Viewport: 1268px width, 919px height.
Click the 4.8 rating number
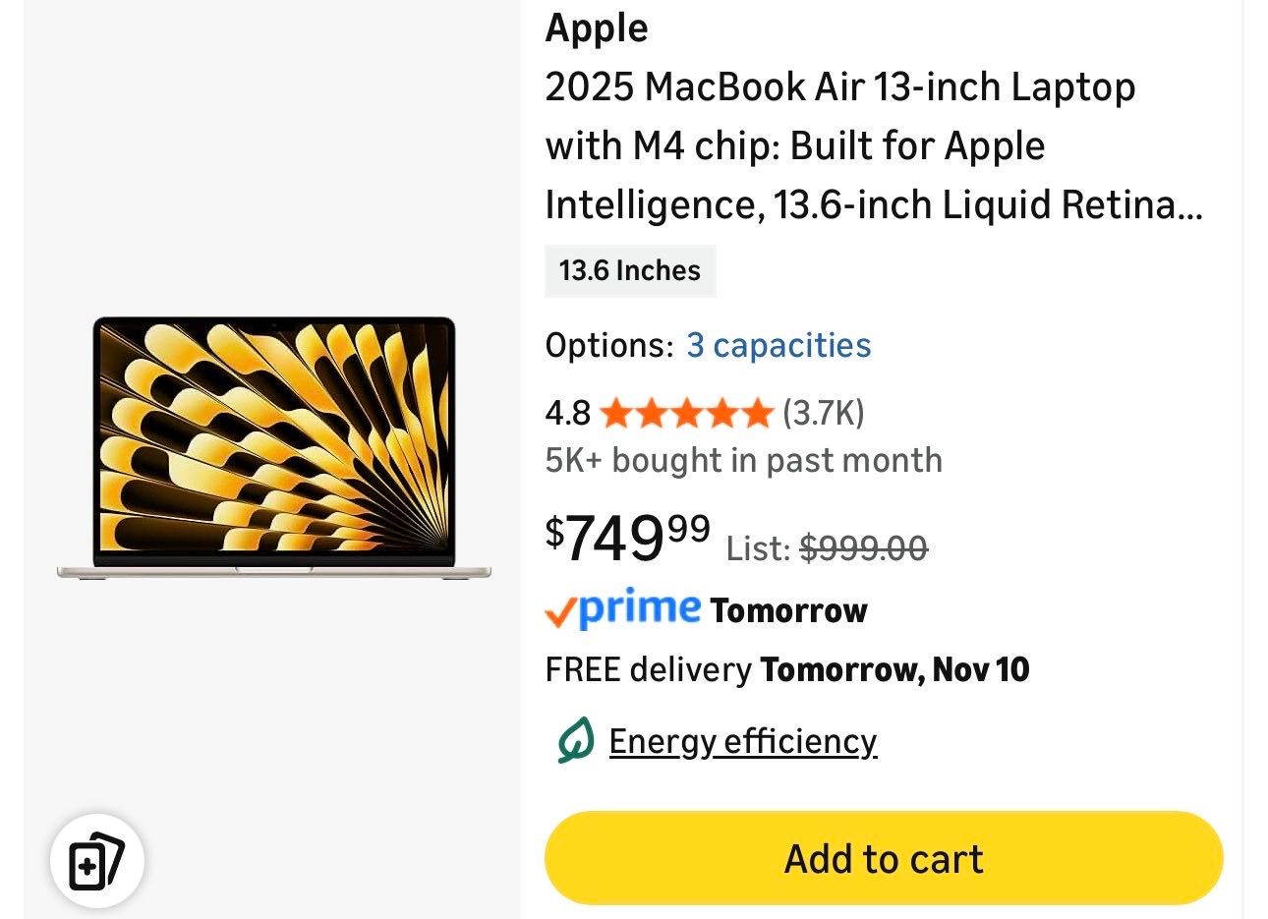(x=567, y=413)
